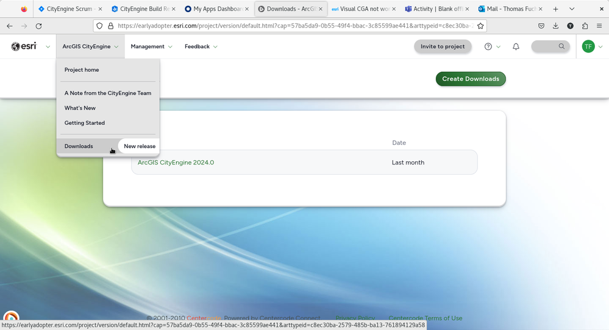The height and width of the screenshot is (330, 609).
Task: Expand the dropdown beside Esri logo
Action: pyautogui.click(x=48, y=46)
